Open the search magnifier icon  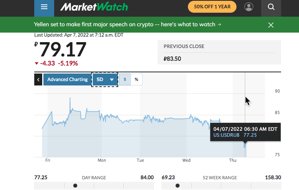pos(271,7)
